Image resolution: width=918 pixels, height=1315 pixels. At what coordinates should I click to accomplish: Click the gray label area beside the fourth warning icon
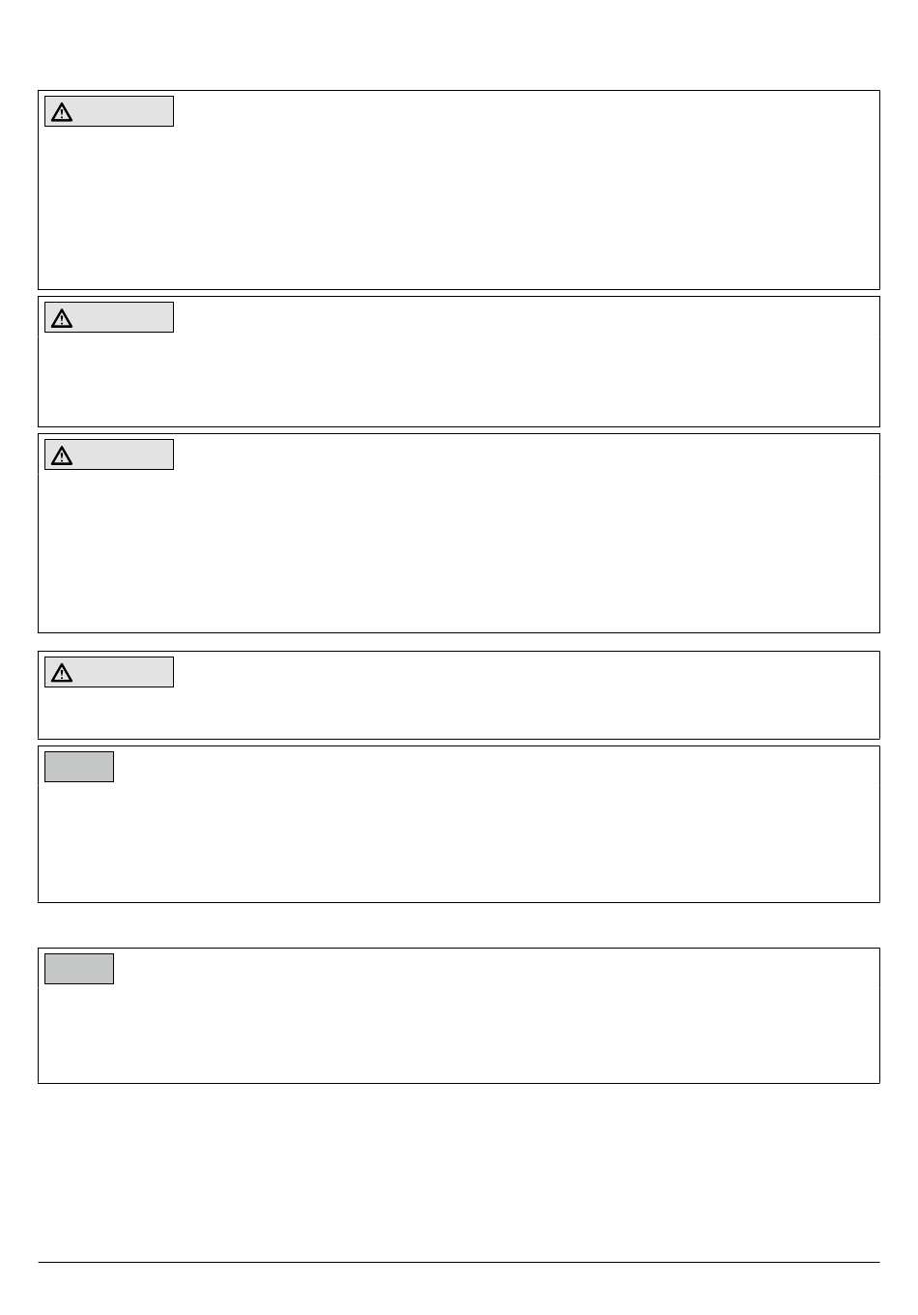(x=123, y=672)
